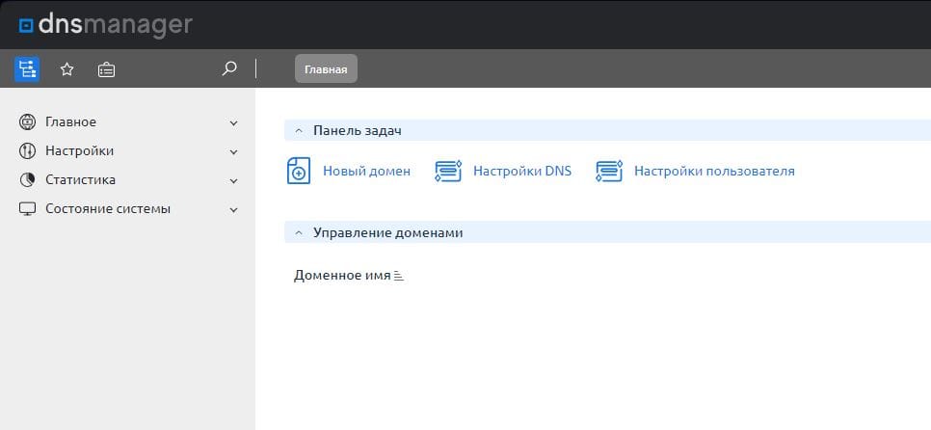Click the Главное globe icon
This screenshot has width=931, height=430.
click(x=27, y=121)
